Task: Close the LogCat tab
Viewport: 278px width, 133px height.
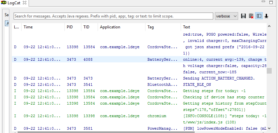Action: [25, 3]
